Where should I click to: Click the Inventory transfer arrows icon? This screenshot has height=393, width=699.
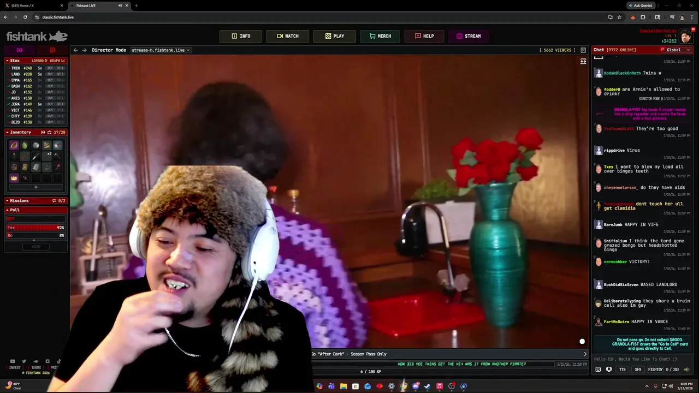click(43, 132)
